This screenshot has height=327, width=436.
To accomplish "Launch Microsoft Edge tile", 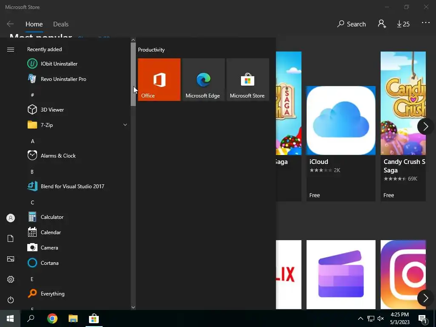I will click(x=203, y=80).
